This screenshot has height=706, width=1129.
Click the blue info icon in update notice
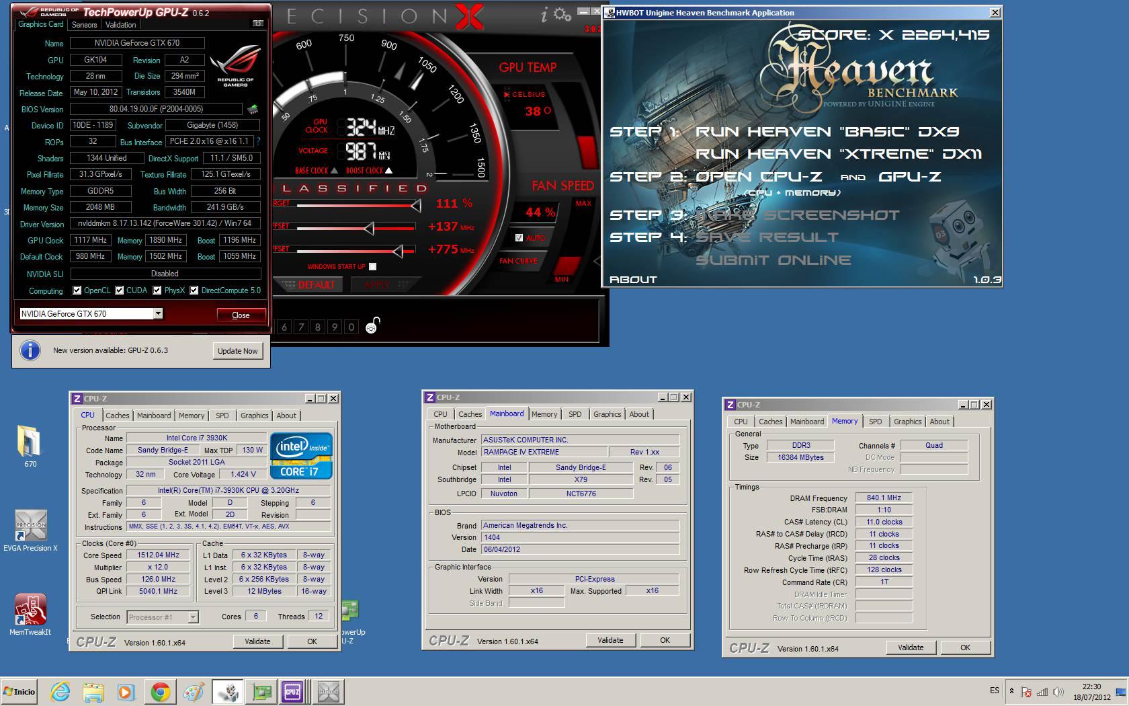click(x=30, y=350)
